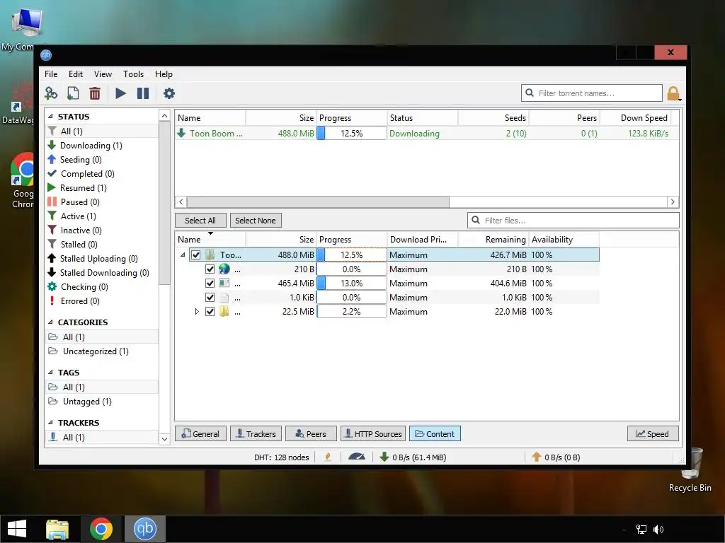Collapse the CATEGORIES section
725x543 pixels.
click(50, 322)
